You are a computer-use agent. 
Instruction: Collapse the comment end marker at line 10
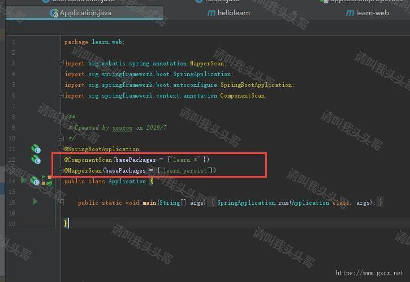tap(61, 138)
